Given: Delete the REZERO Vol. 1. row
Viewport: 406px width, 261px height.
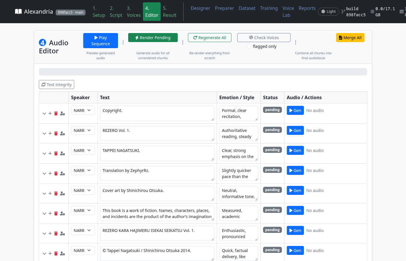Looking at the screenshot, I should [x=56, y=133].
